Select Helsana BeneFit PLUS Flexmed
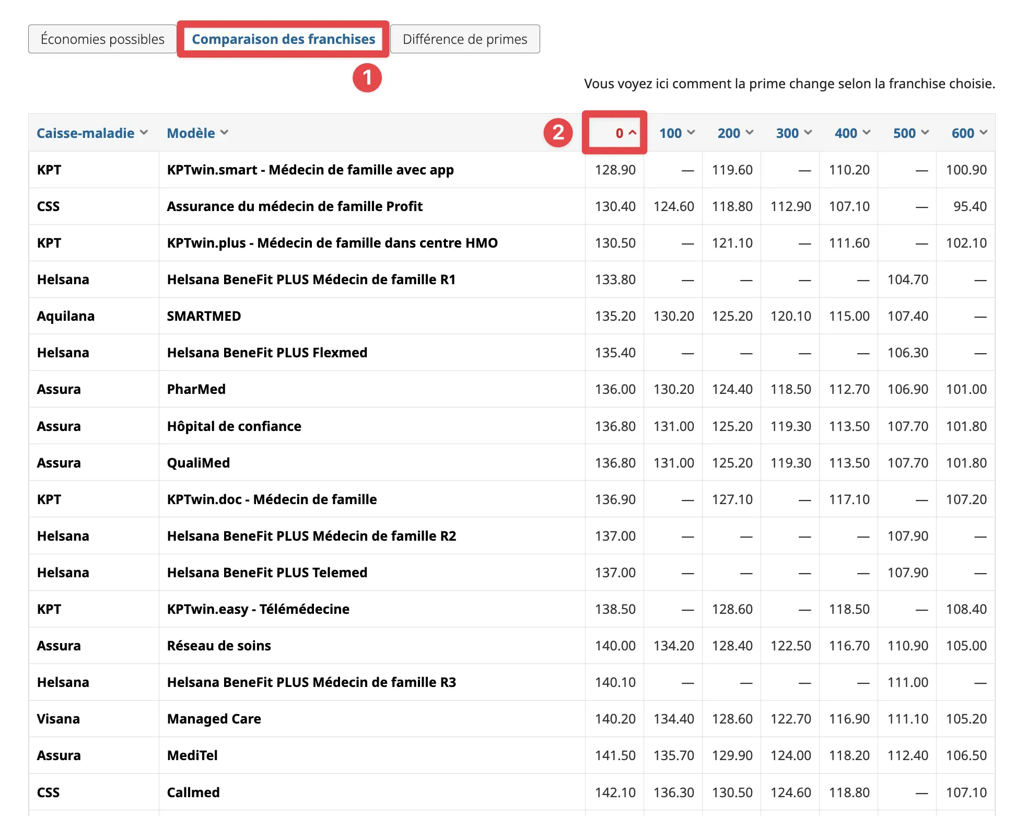1027x816 pixels. coord(267,353)
